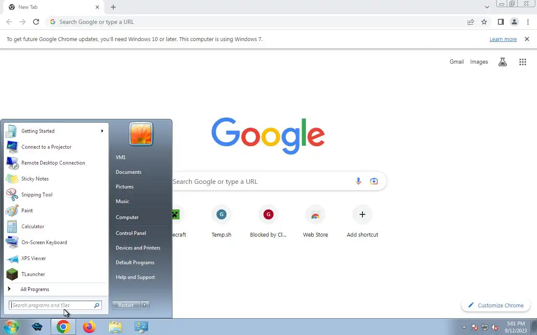537x335 pixels.
Task: Start voice search with microphone
Action: [x=358, y=181]
